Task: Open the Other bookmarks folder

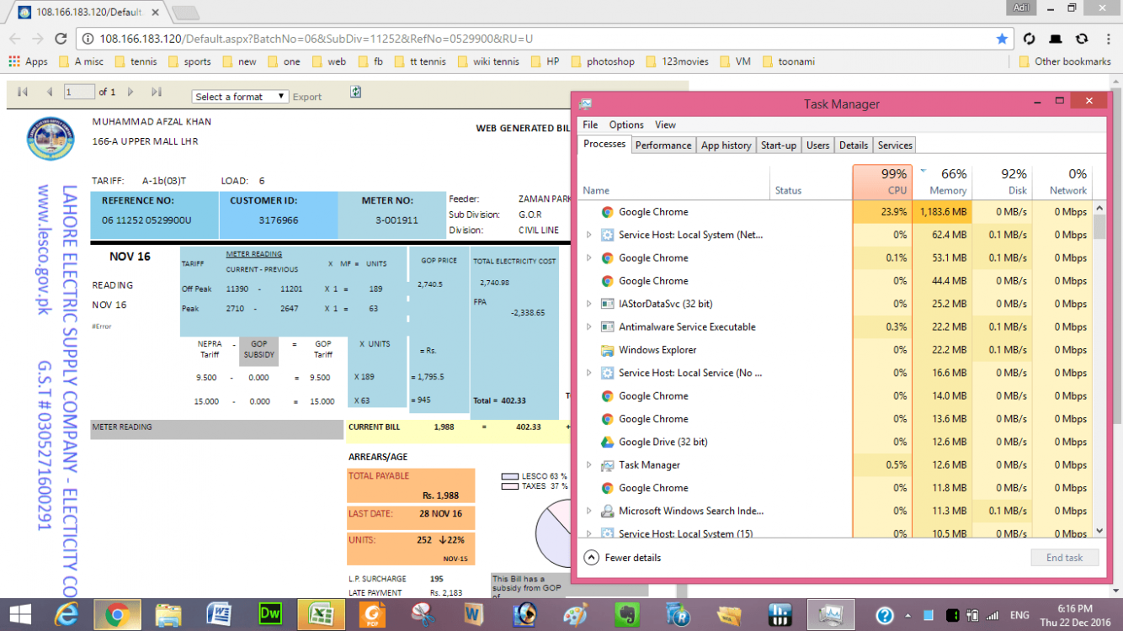Action: 1065,61
